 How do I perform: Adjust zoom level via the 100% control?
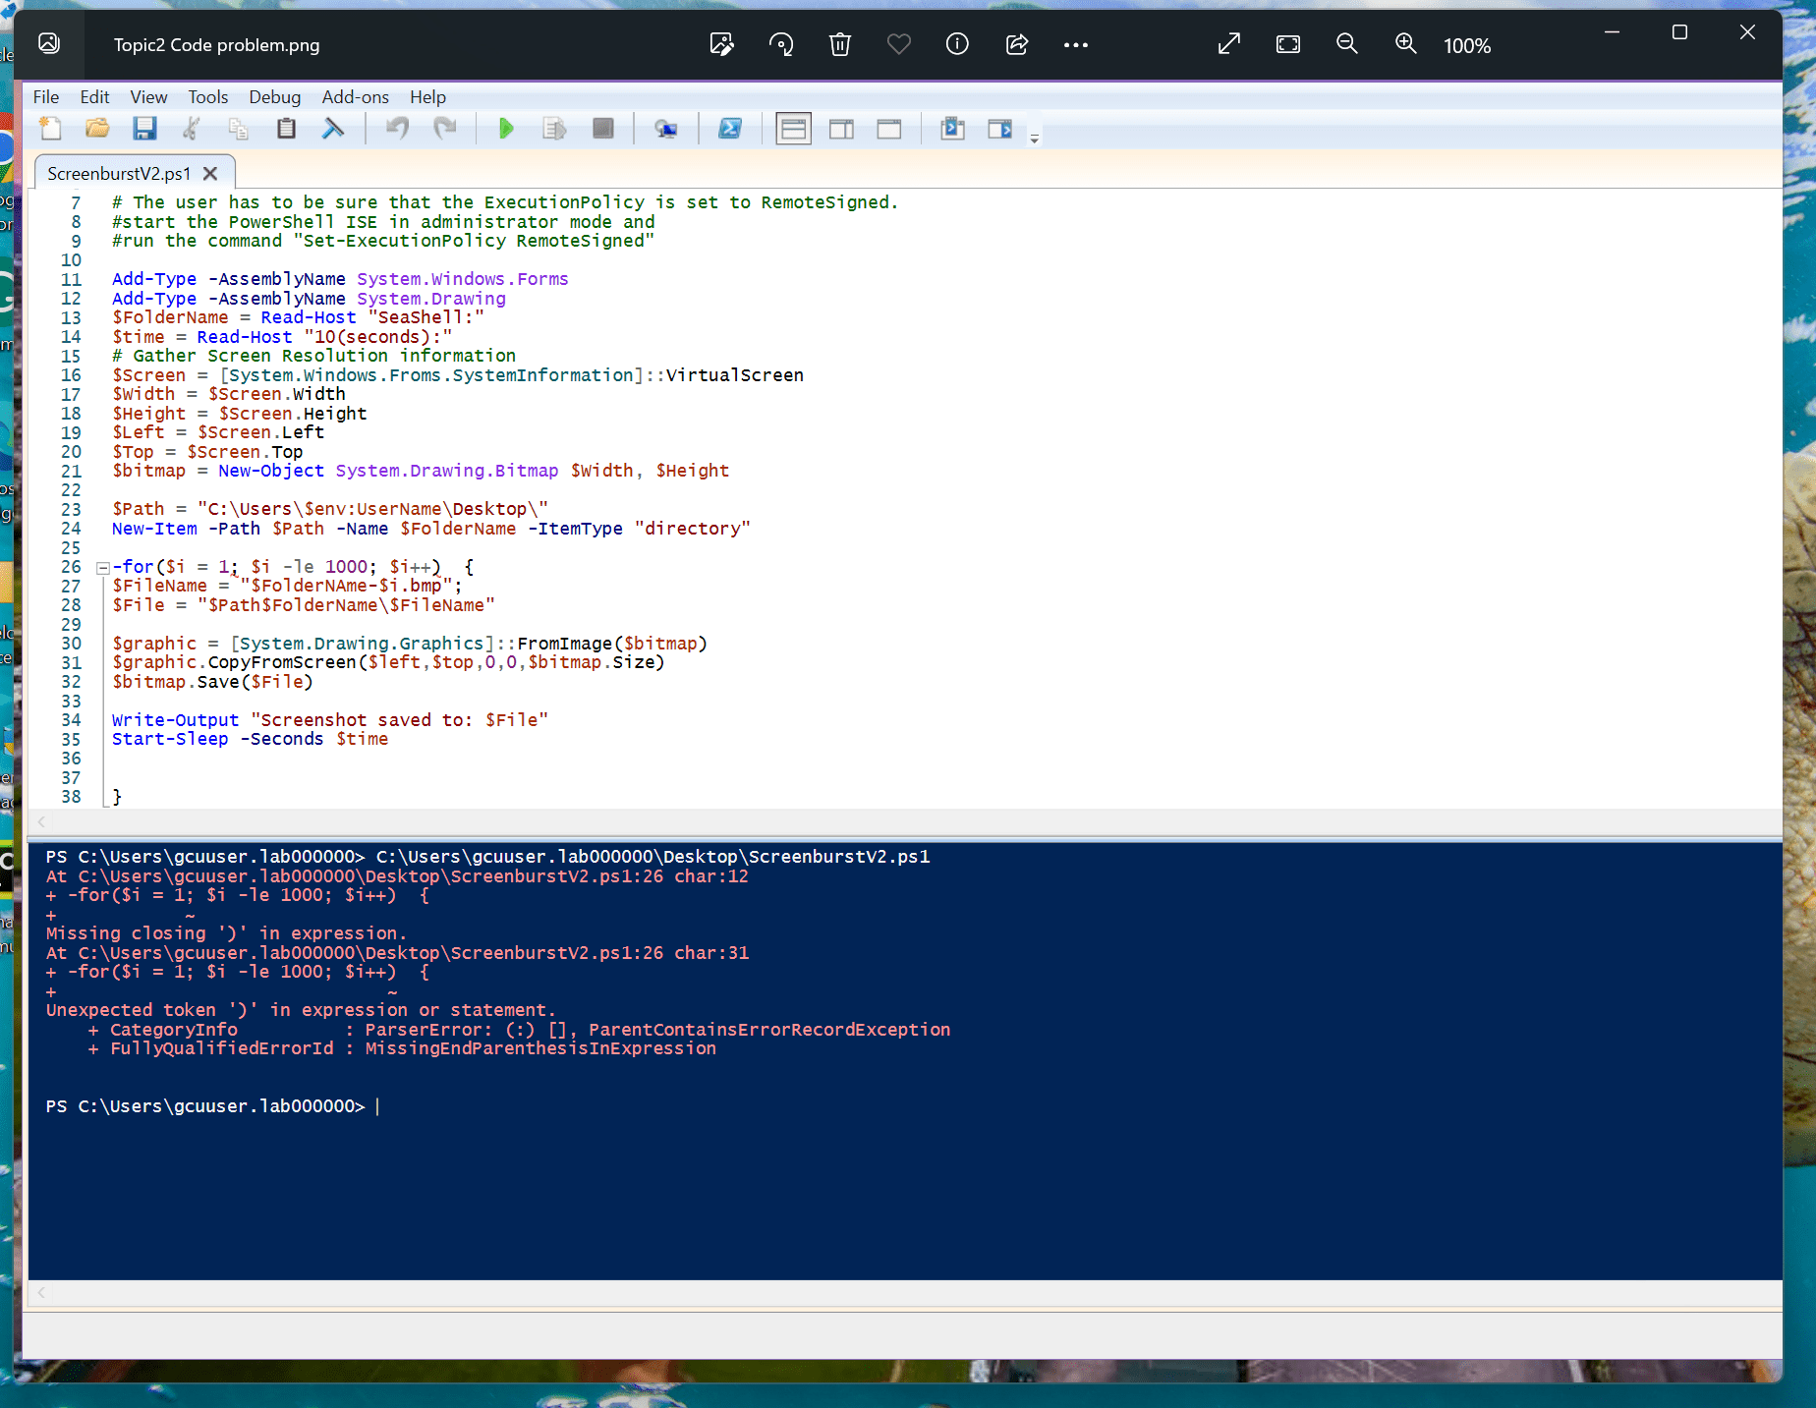[x=1466, y=44]
